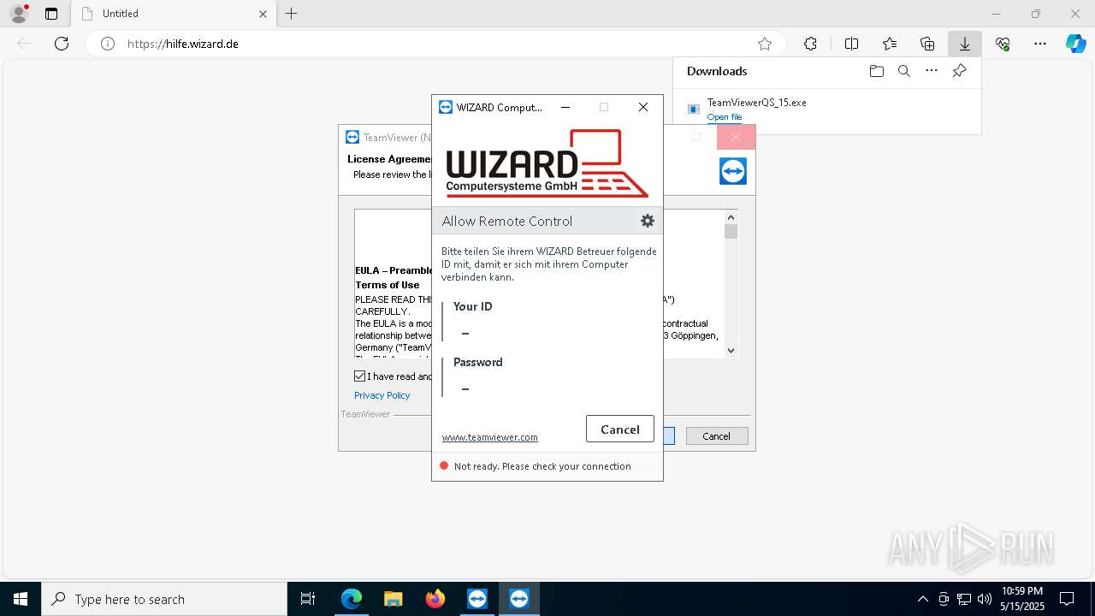The height and width of the screenshot is (616, 1095).
Task: Open the notification center icon
Action: 1067,599
